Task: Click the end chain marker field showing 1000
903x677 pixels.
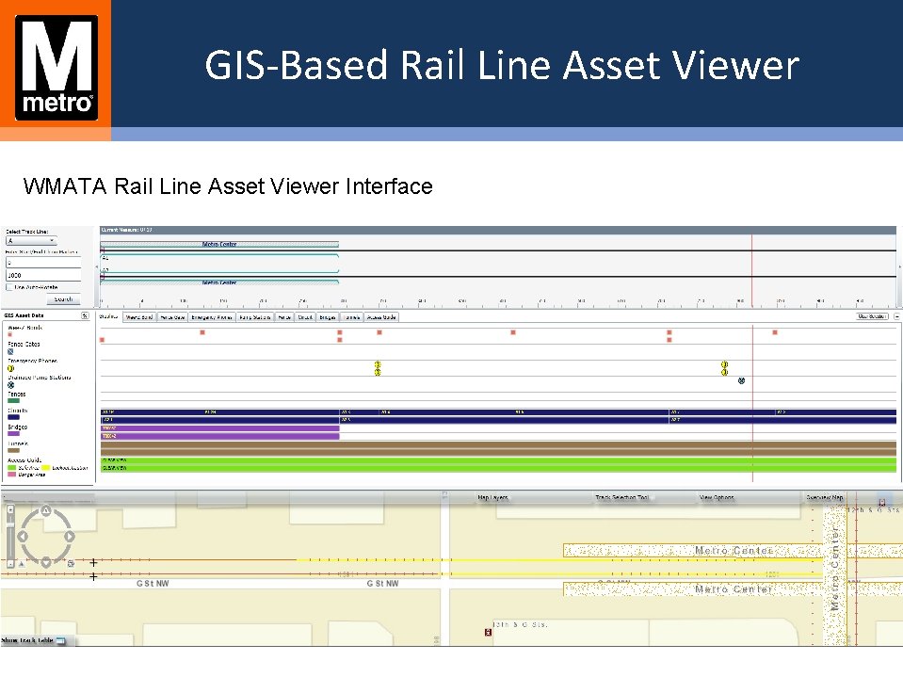Action: click(43, 275)
